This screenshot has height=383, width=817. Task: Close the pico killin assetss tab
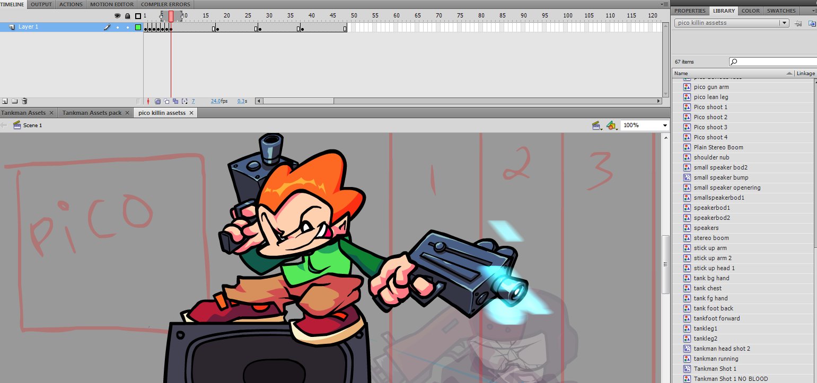[x=191, y=113]
